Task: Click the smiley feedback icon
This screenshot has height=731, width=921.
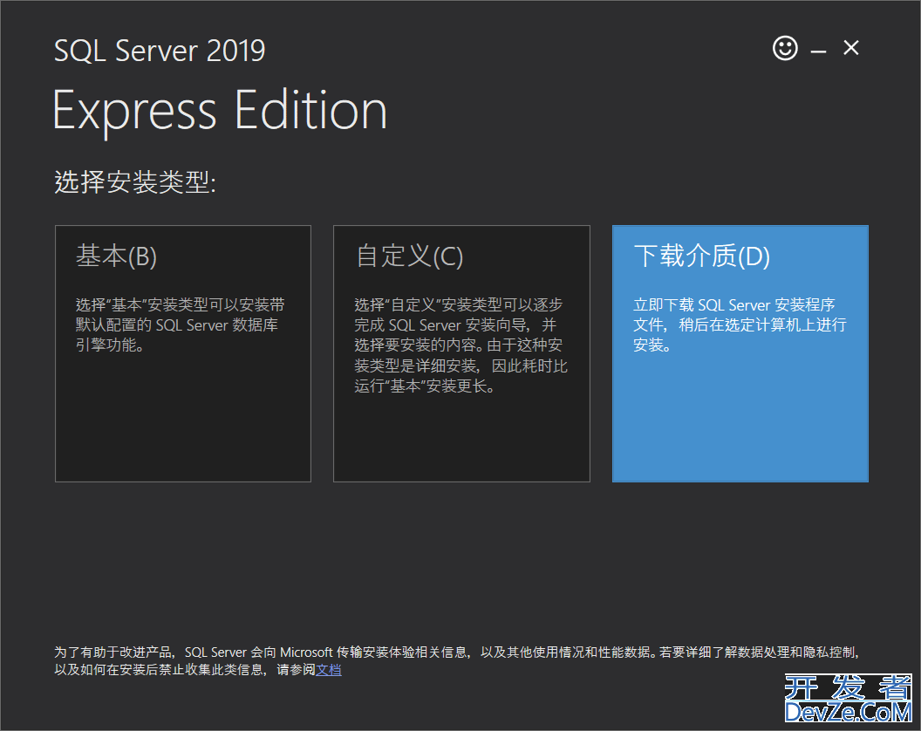Action: coord(785,48)
